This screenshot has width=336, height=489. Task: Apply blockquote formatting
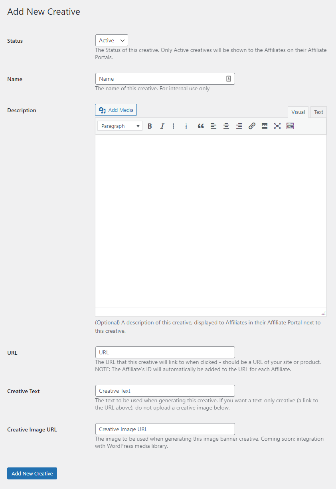pyautogui.click(x=201, y=126)
